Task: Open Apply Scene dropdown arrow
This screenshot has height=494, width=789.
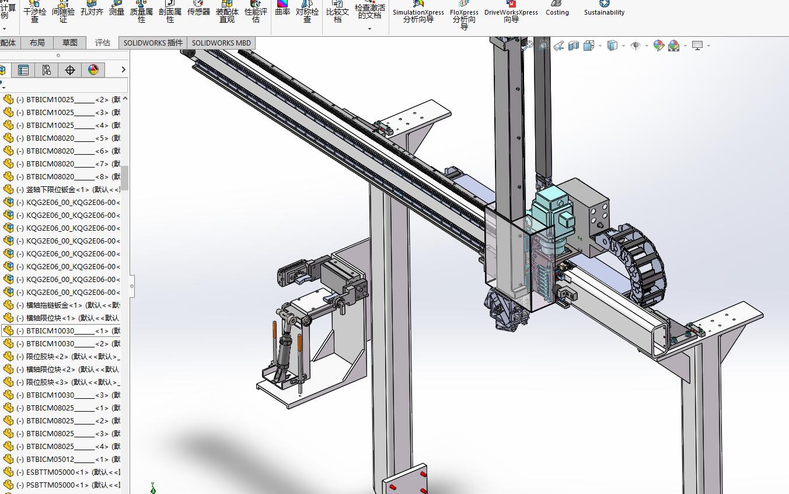Action: coord(685,46)
